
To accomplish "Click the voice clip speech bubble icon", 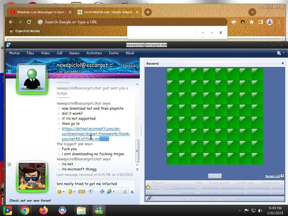I will (x=91, y=191).
